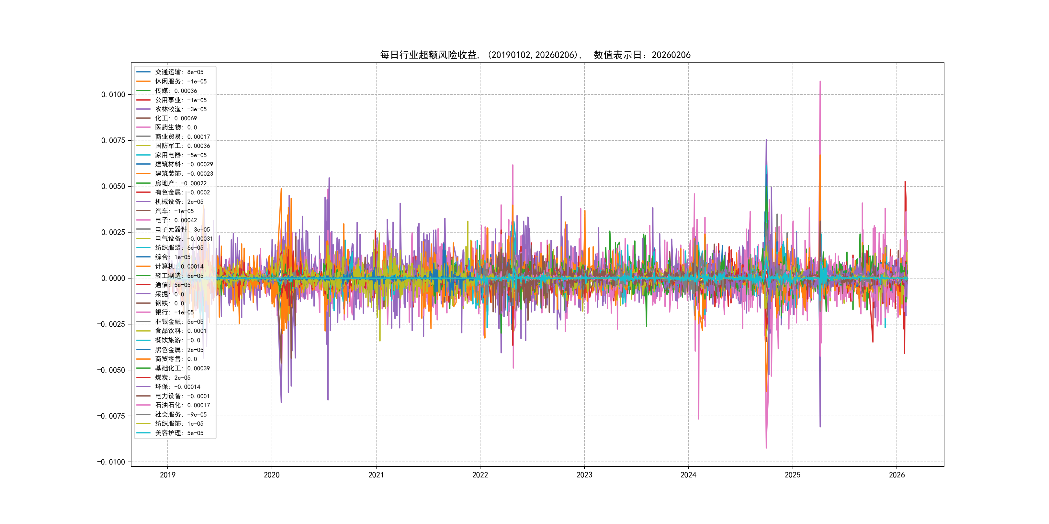Viewport: 1049px width, 524px height.
Task: Select the 石油石化 legend entry
Action: (x=182, y=405)
